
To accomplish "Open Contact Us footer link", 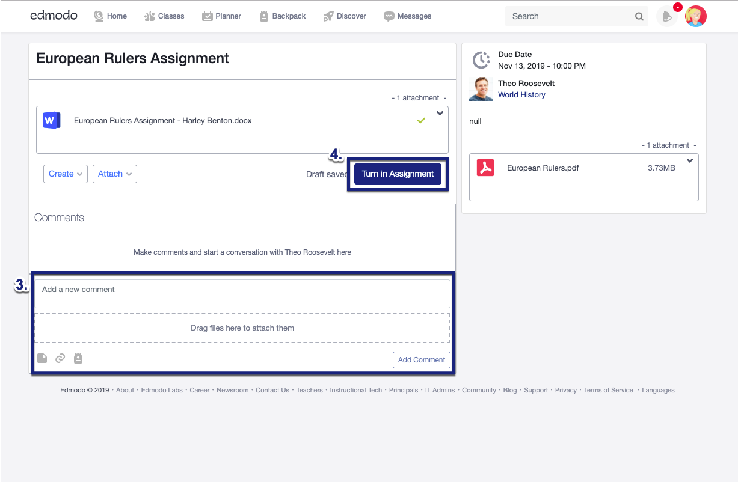I will point(272,390).
